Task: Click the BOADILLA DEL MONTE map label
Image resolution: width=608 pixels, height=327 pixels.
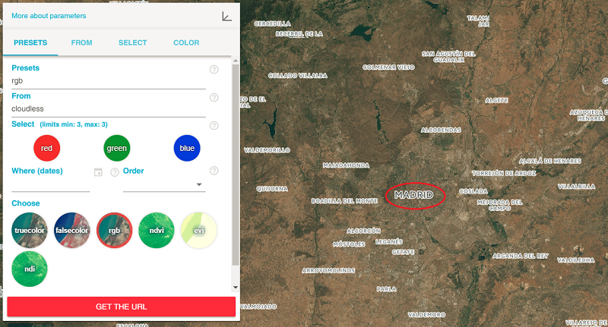Action: click(x=344, y=201)
